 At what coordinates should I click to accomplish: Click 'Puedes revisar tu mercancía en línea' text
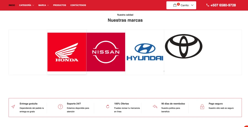127,110
